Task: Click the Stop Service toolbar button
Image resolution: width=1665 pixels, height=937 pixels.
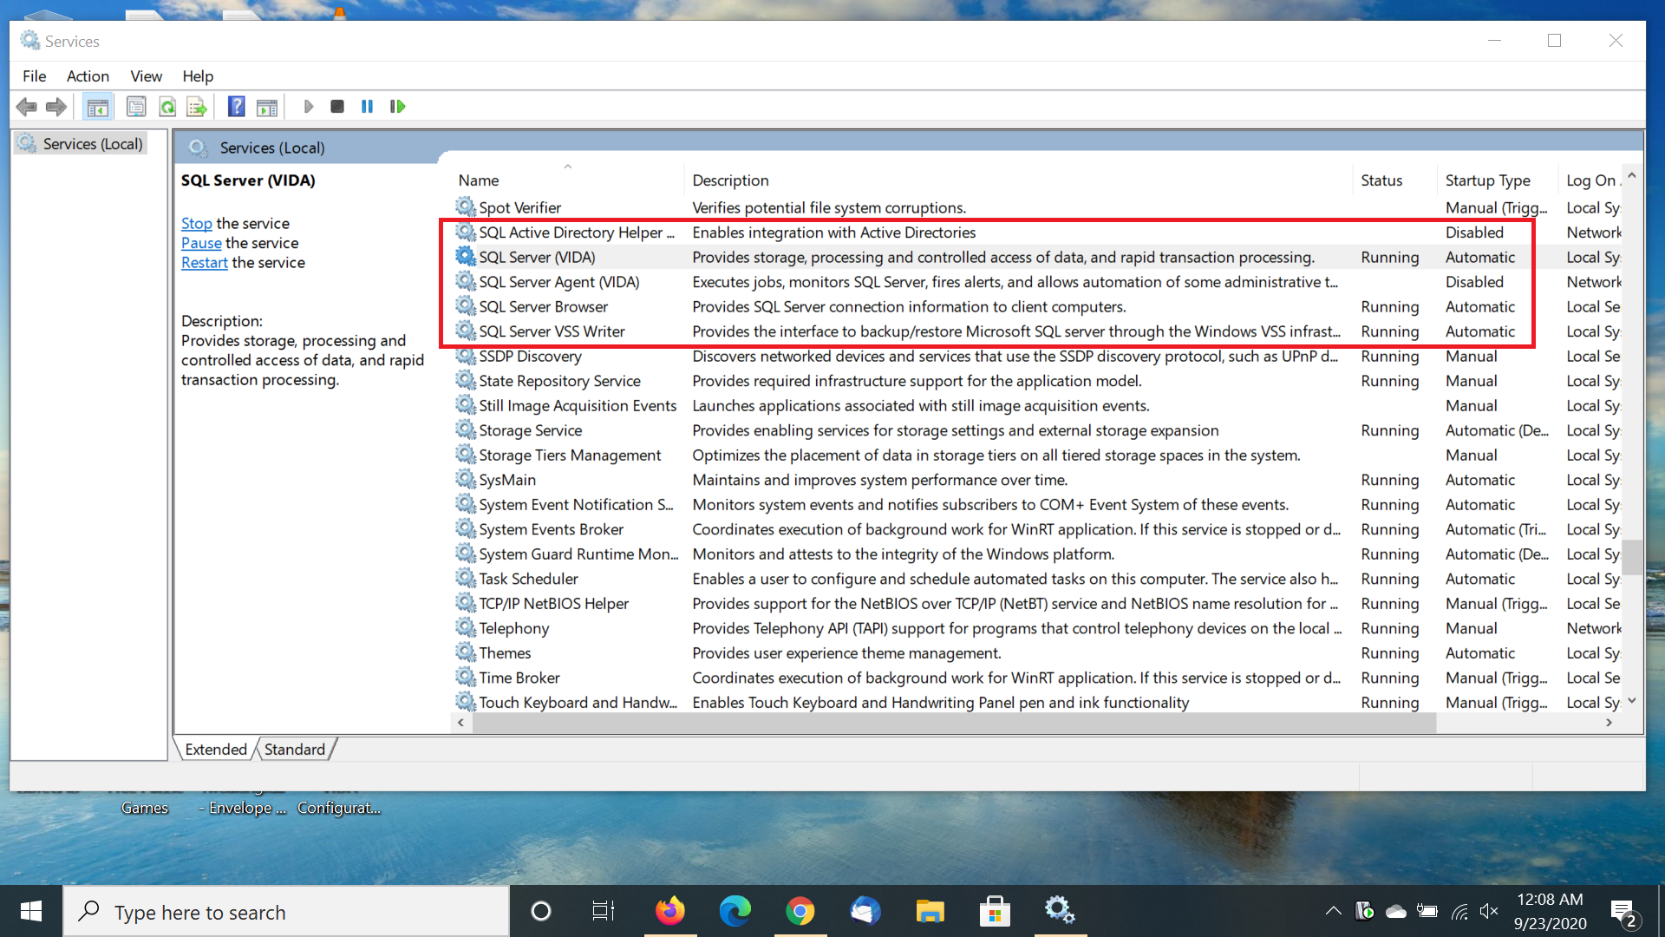Action: click(337, 107)
